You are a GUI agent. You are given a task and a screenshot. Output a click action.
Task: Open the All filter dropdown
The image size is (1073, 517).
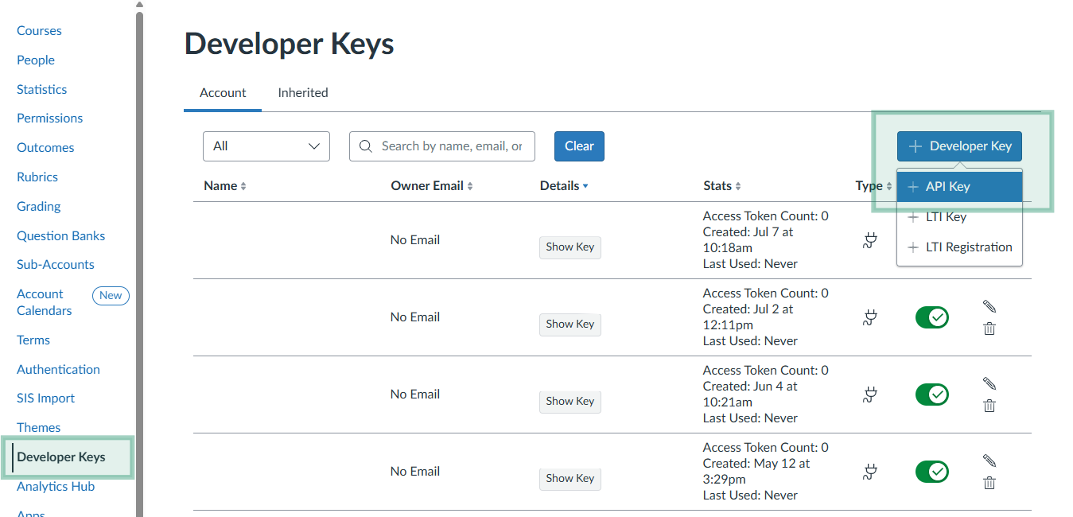[266, 146]
